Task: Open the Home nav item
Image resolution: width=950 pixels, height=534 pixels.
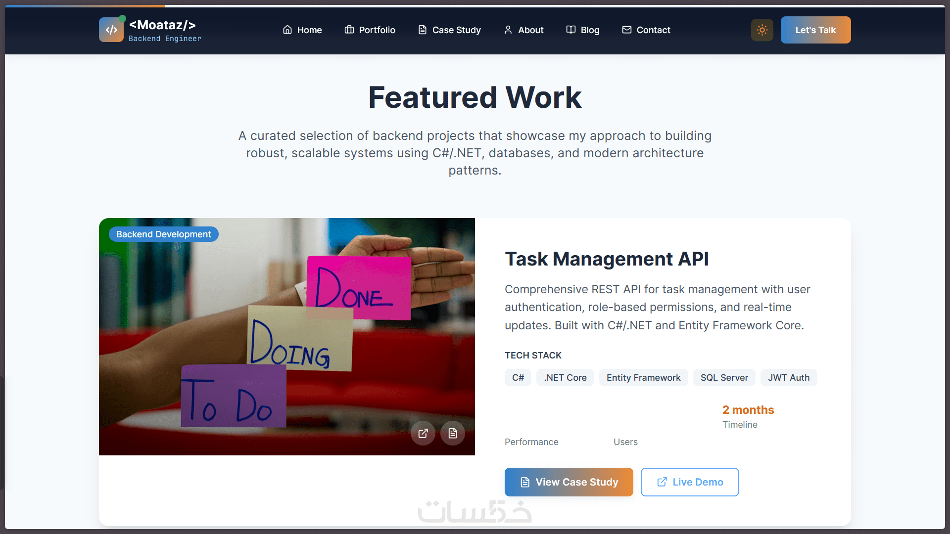Action: (302, 30)
